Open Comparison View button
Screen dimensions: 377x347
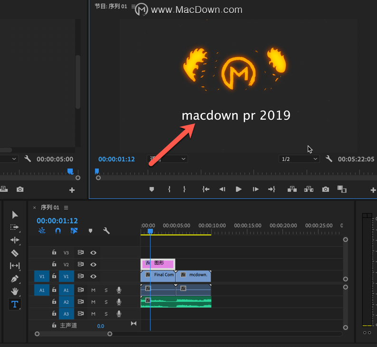click(x=342, y=189)
